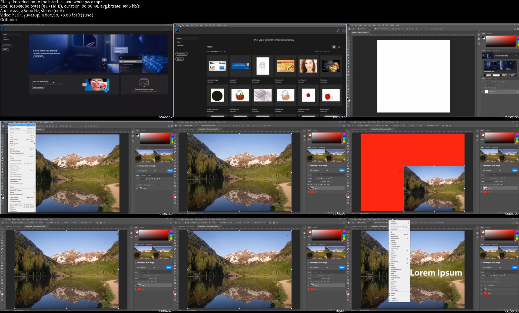Click the search magnifier on the Recent files screen
The image size is (519, 313).
point(338,30)
